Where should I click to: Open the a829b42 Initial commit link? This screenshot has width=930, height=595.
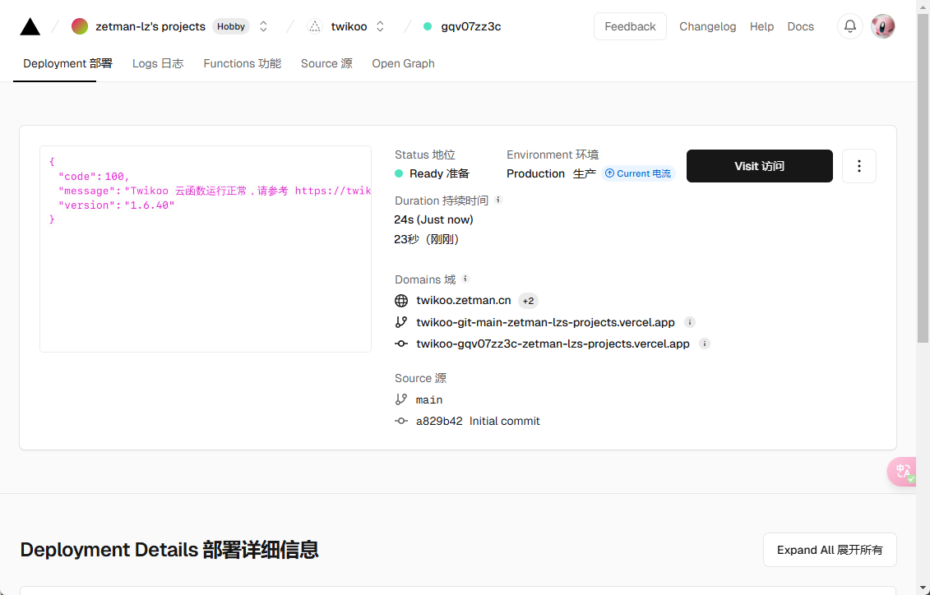(478, 422)
